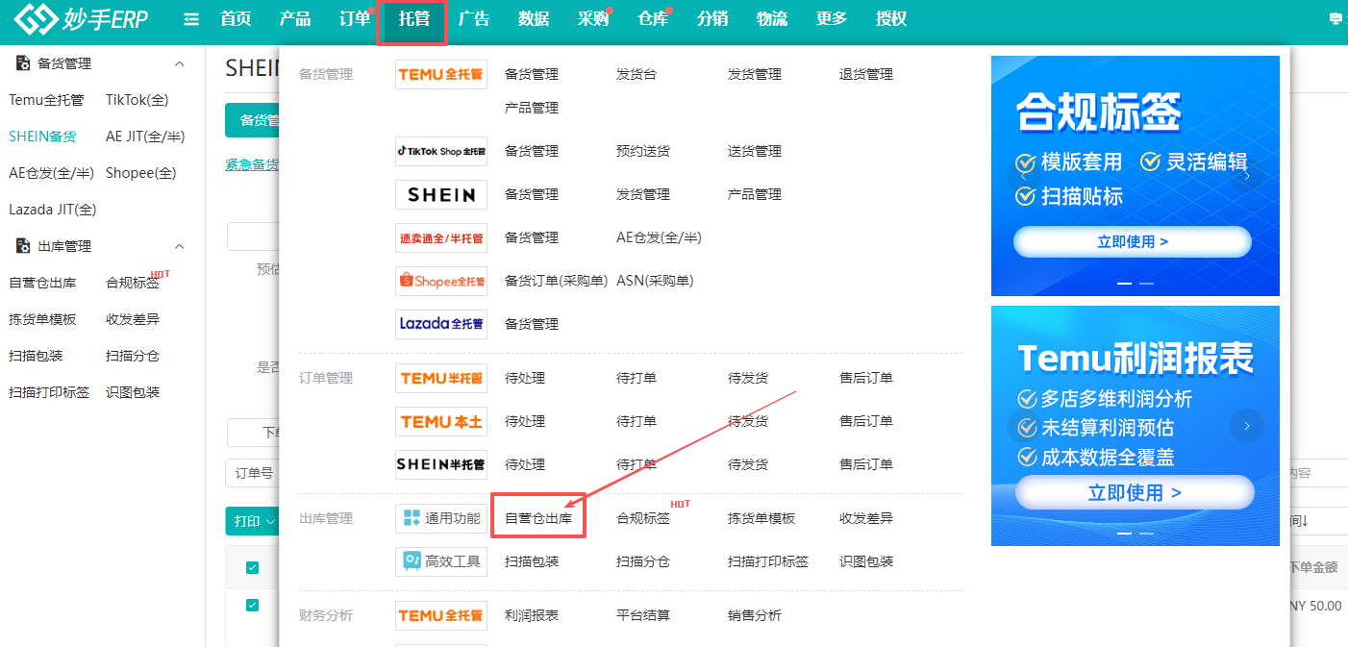1348x647 pixels.
Task: Click the TikTok Shop全托管 logo
Action: [441, 151]
